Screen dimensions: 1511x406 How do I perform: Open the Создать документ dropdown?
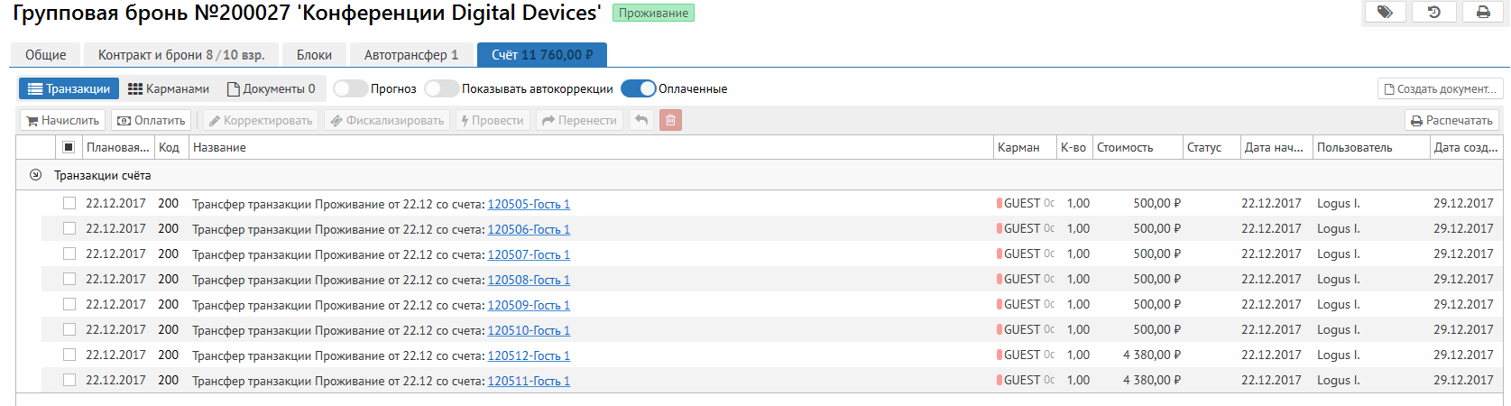coord(1441,88)
